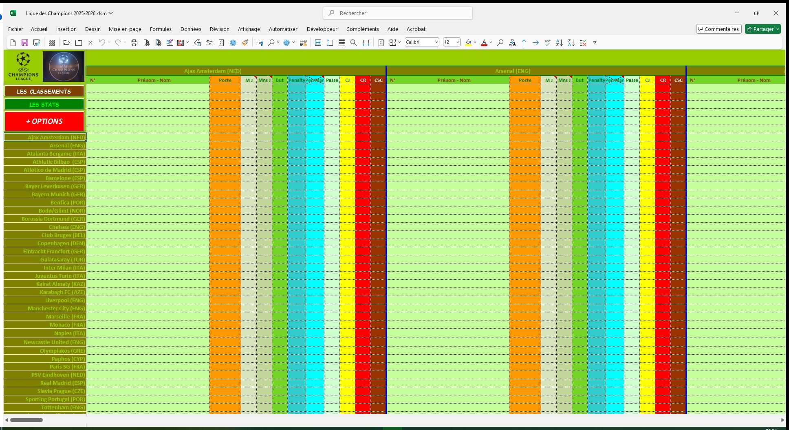This screenshot has width=789, height=430.
Task: Jump to Real Madrid (ESP) in team list
Action: (45, 383)
